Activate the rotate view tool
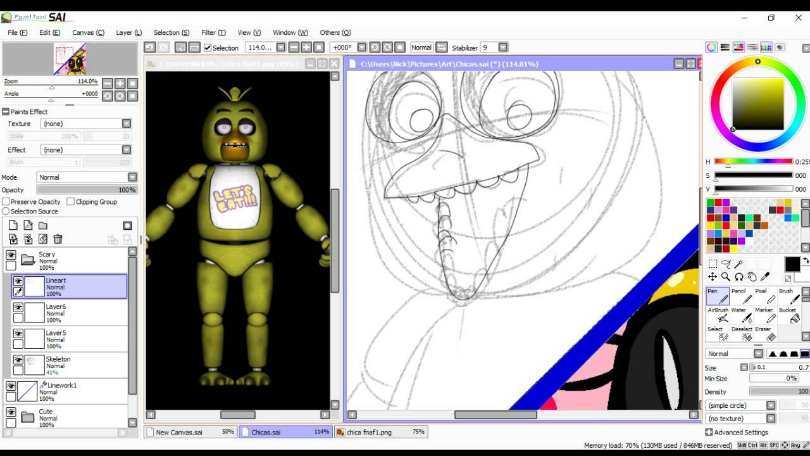 click(738, 277)
